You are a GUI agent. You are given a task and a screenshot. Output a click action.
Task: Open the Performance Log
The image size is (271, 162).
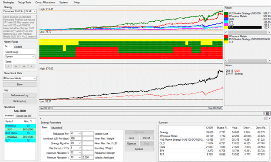pos(20,95)
